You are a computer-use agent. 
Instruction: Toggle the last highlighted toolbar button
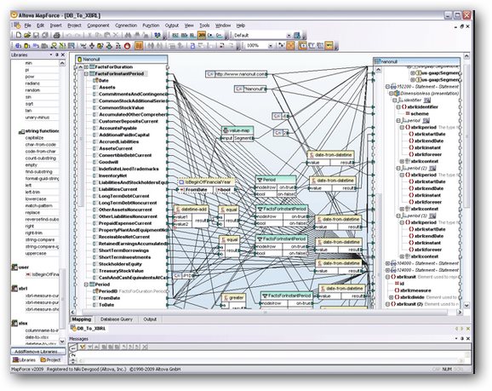(x=329, y=46)
